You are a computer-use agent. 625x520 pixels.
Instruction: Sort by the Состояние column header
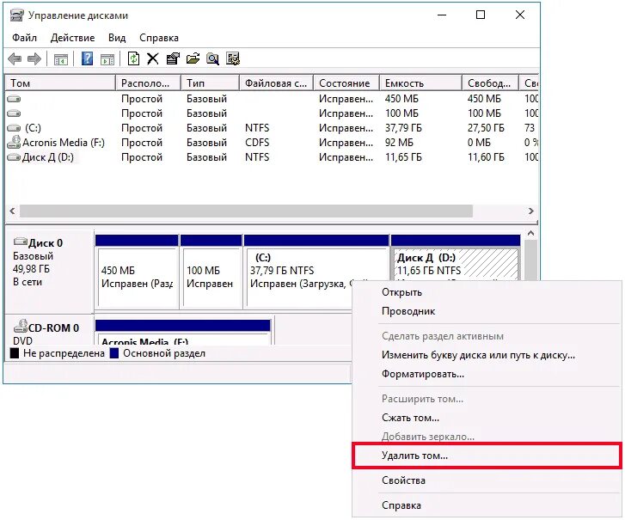pos(346,83)
